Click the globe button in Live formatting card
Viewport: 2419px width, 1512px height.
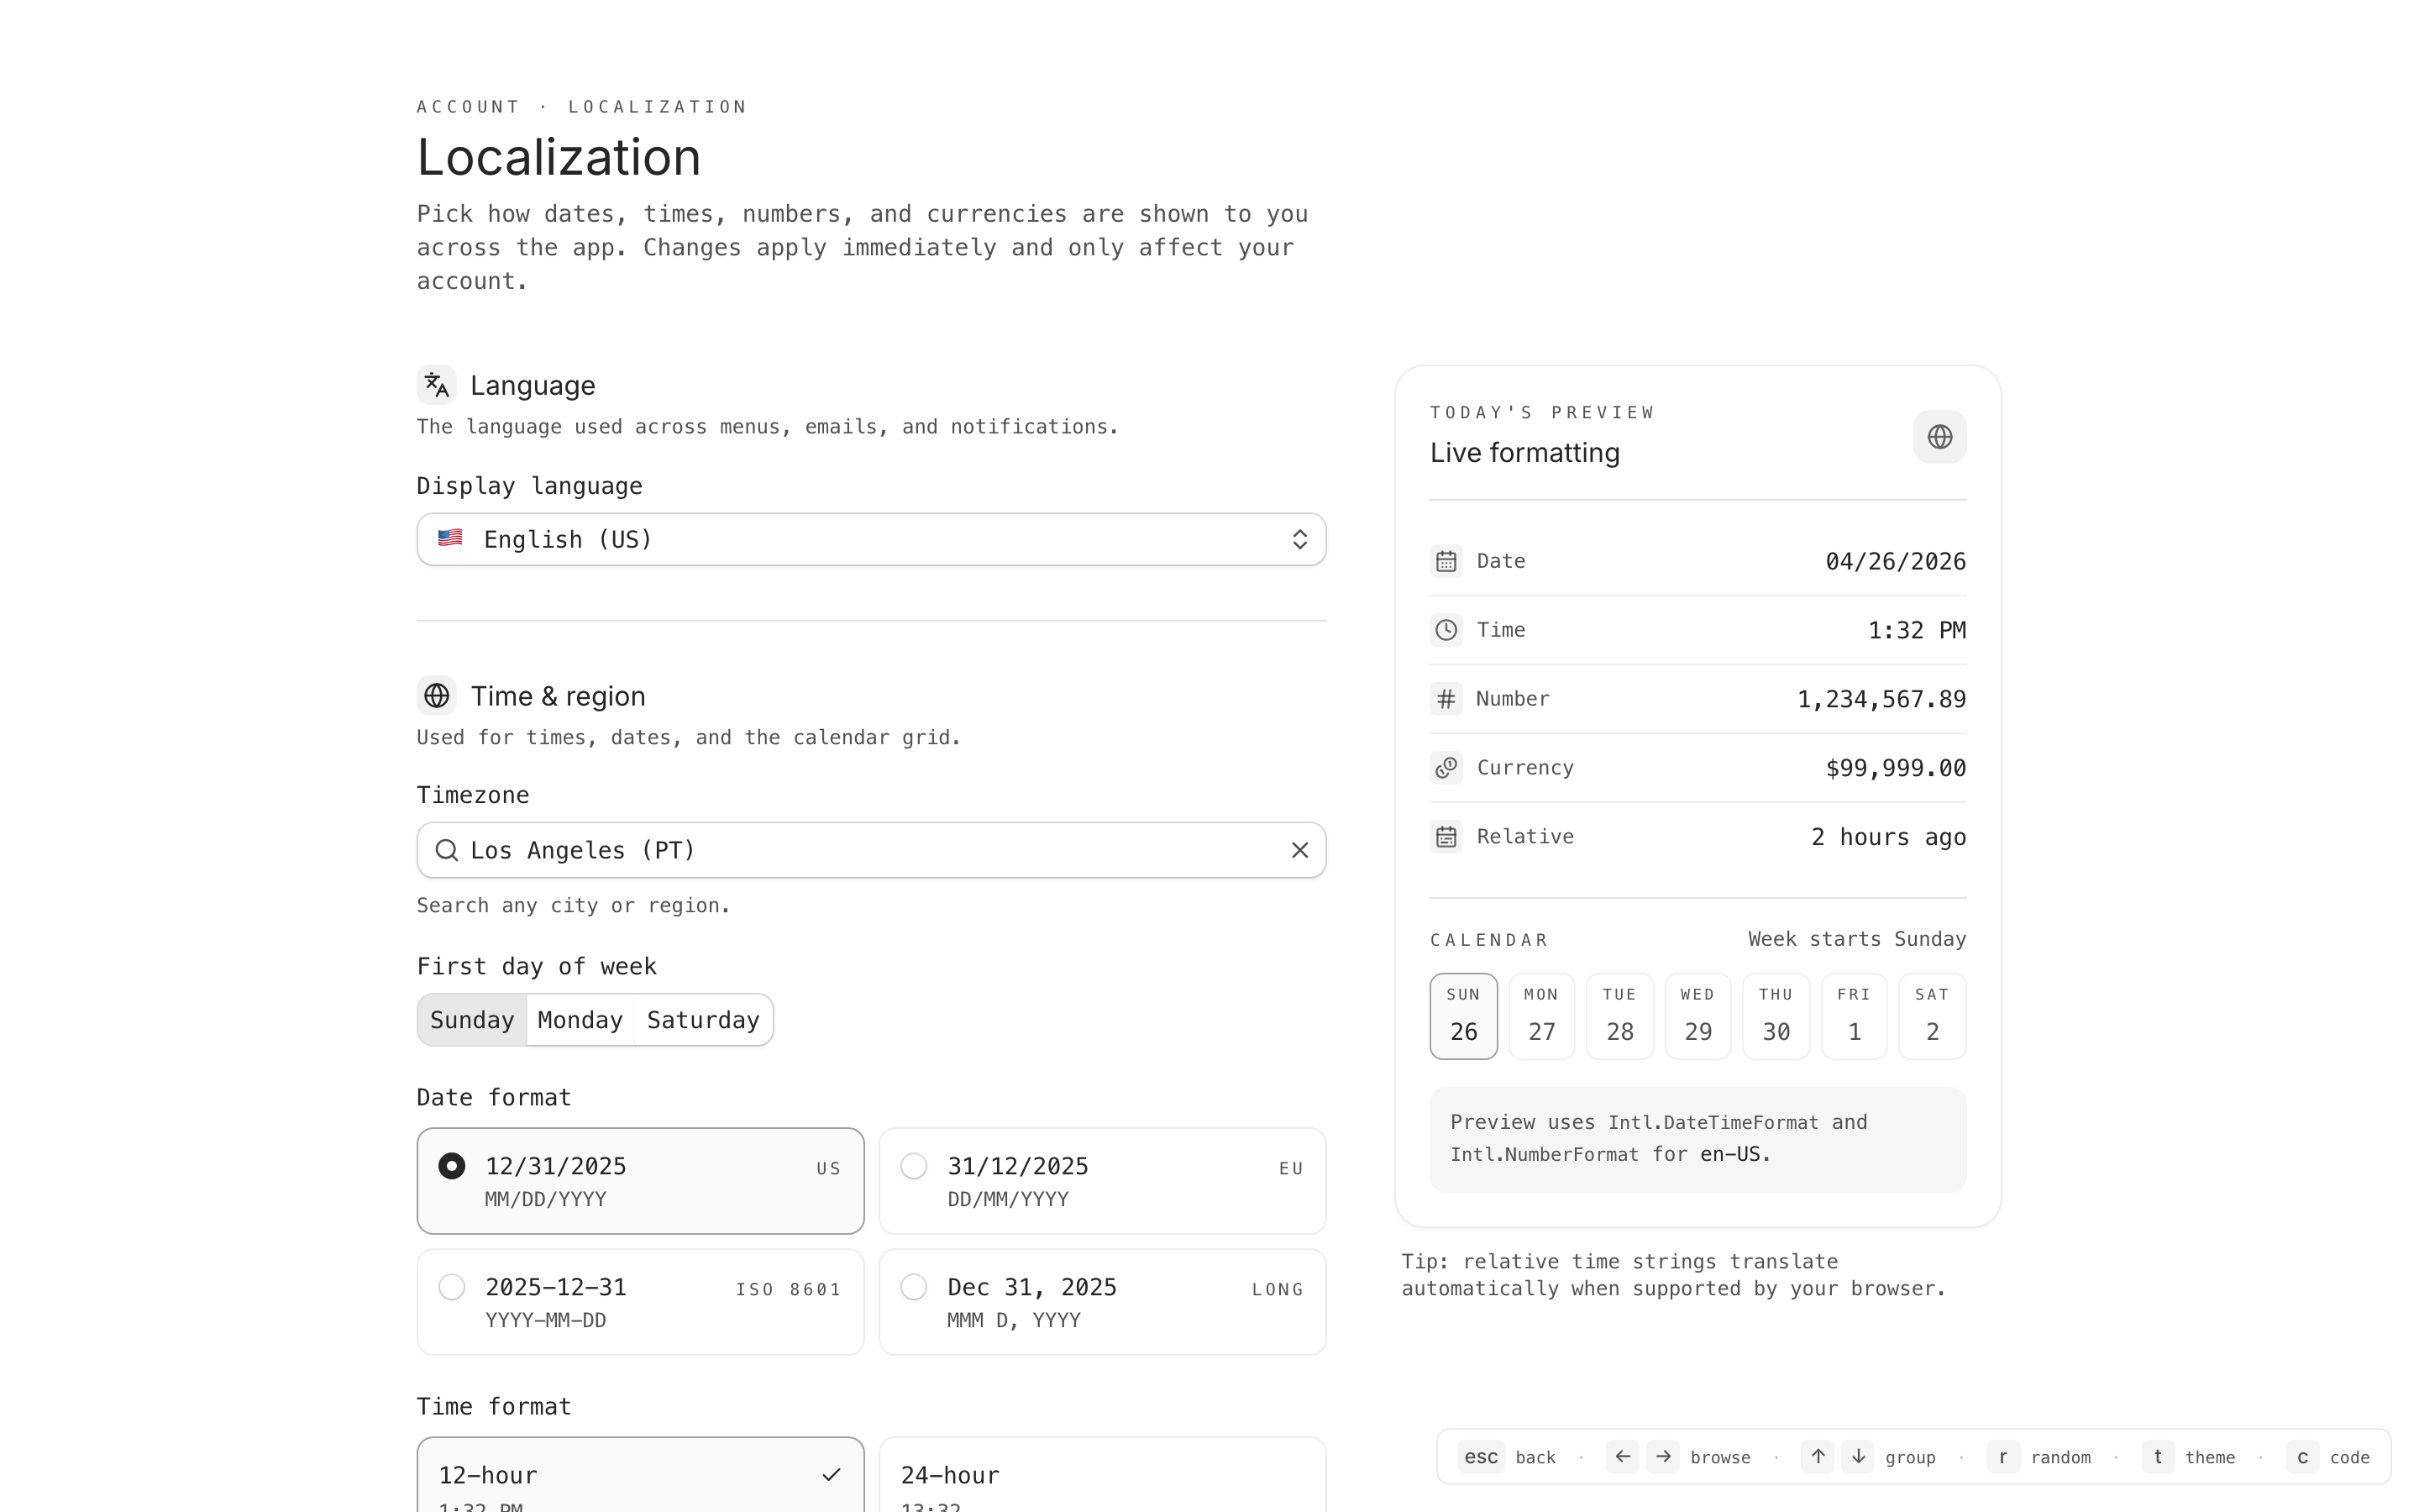point(1939,437)
